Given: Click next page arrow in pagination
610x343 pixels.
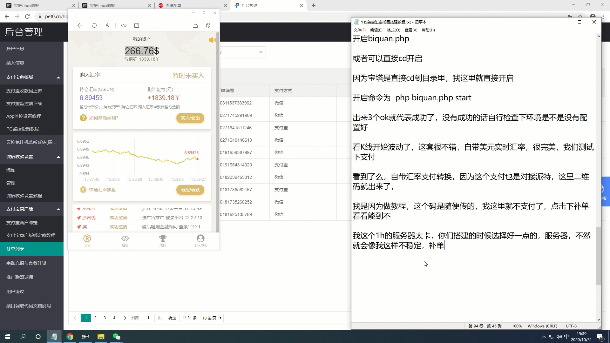Looking at the screenshot, I should pyautogui.click(x=125, y=318).
